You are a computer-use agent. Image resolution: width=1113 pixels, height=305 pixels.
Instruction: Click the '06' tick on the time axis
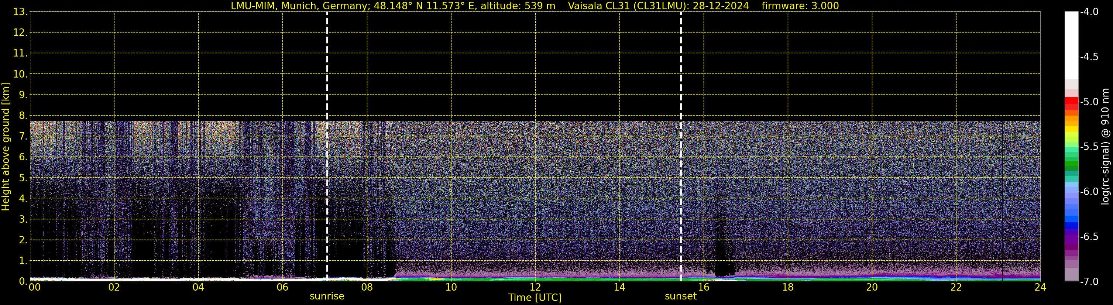tap(282, 287)
